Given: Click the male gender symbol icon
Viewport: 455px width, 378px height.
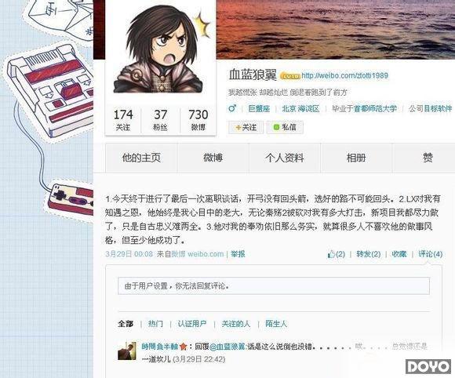Looking at the screenshot, I should coord(232,108).
